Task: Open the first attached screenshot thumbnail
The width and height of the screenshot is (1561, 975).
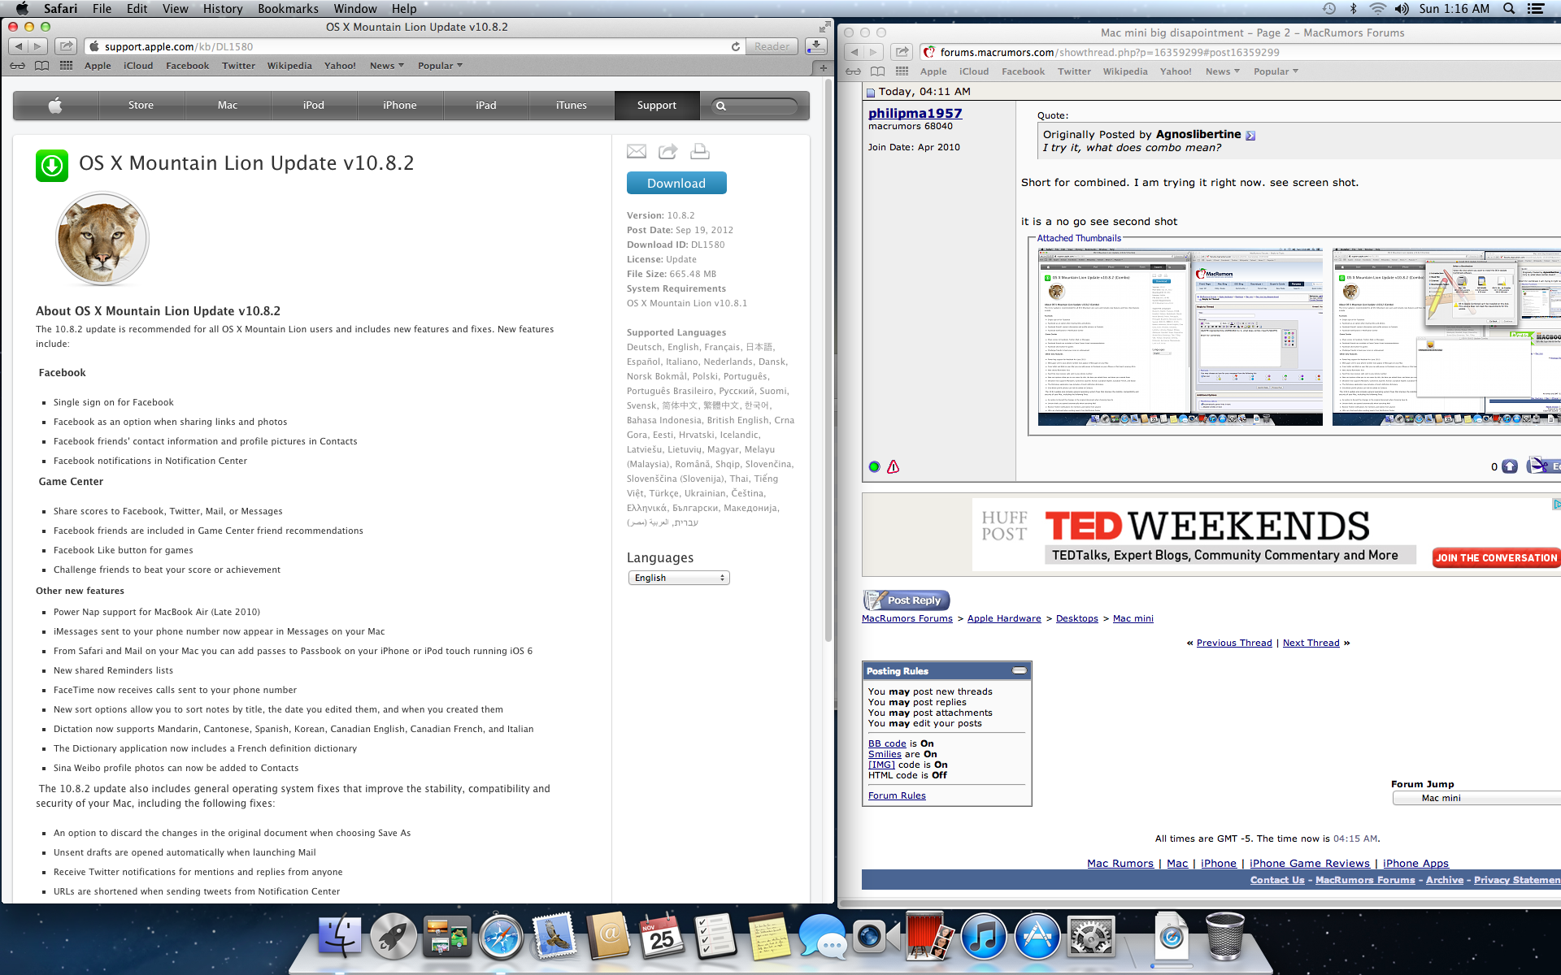Action: click(x=1180, y=336)
